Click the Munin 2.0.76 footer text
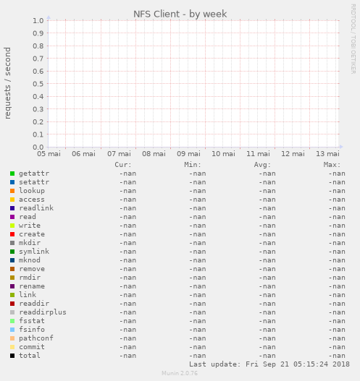This screenshot has width=360, height=381. pos(180,373)
